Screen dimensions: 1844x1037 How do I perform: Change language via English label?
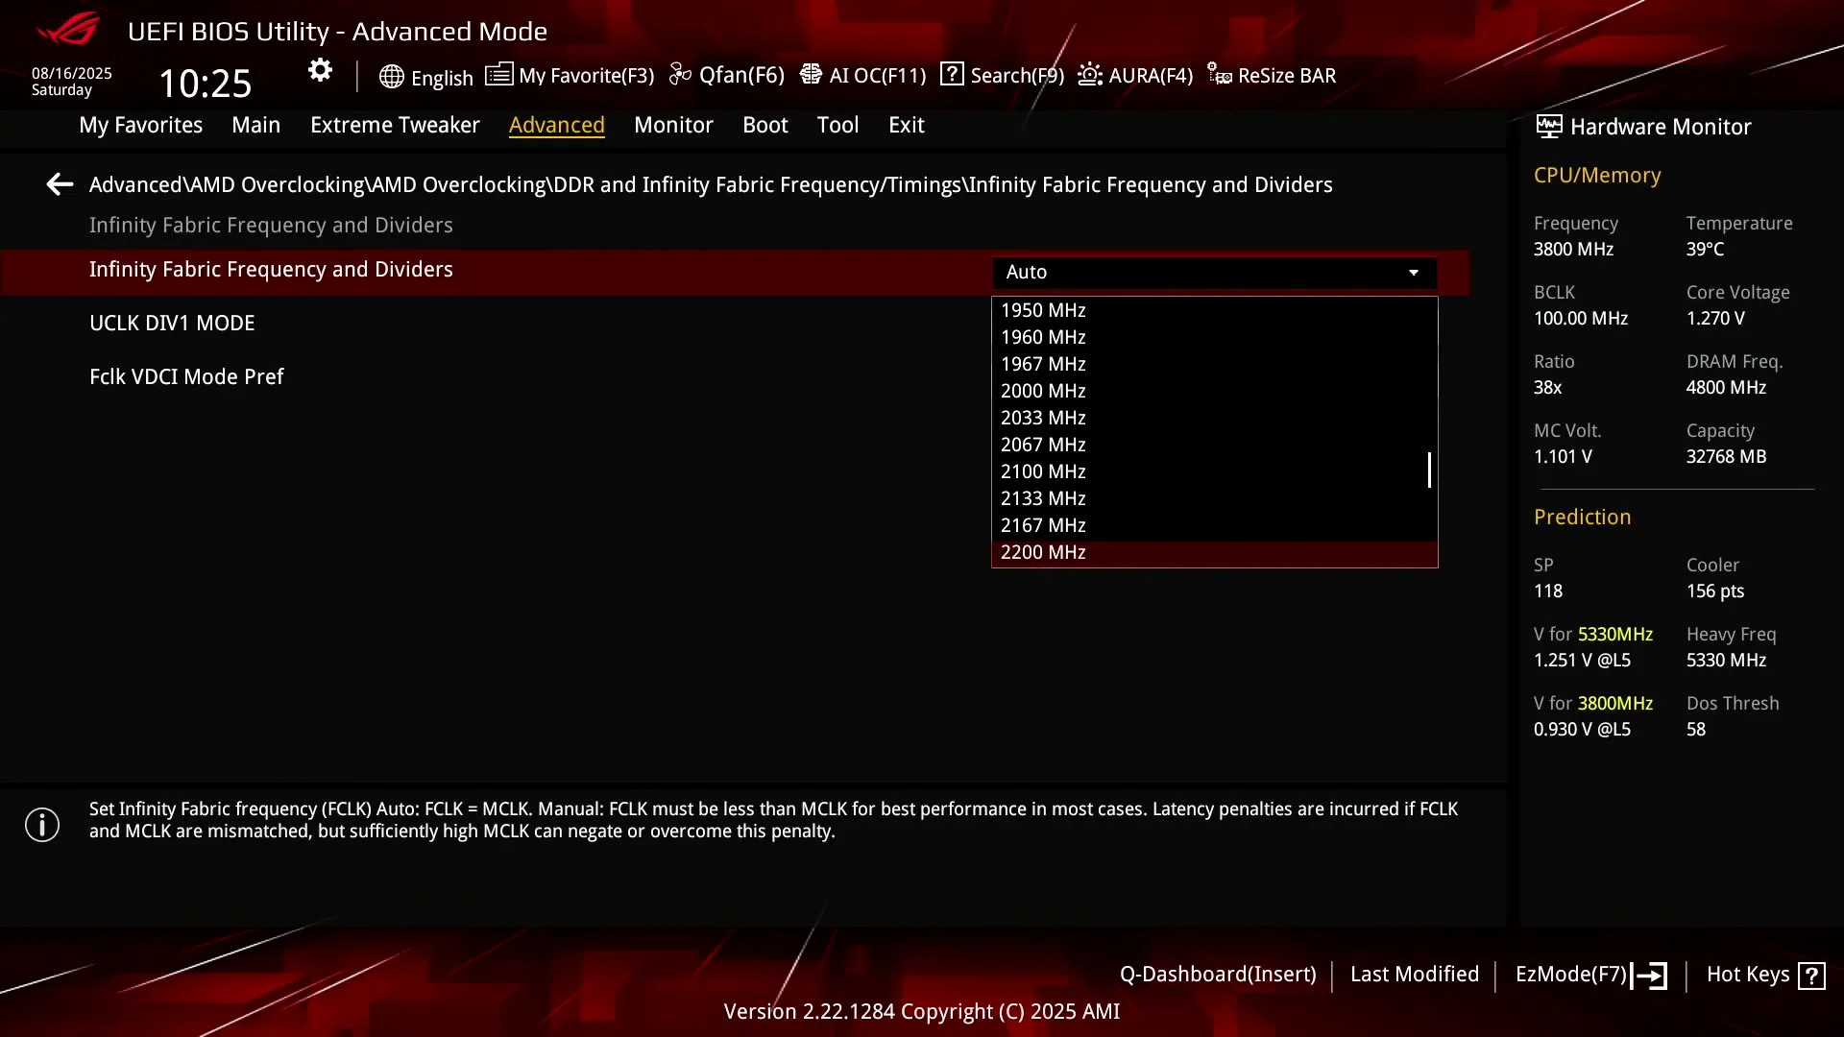[442, 78]
